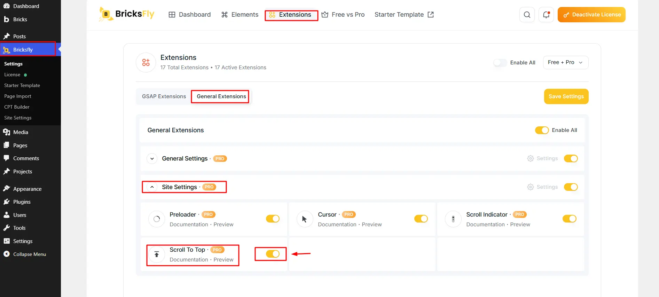Click the Scroll To Top arrow icon
This screenshot has height=297, width=659.
tap(157, 255)
